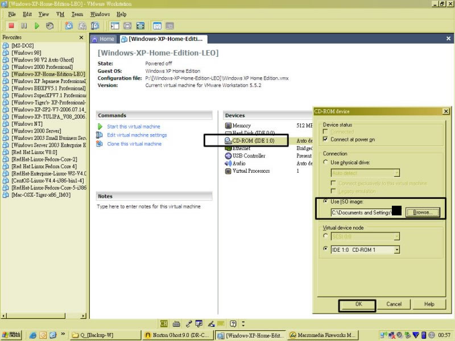Open Norton Ghost 9.0 from taskbar
455x341 pixels.
click(177, 335)
